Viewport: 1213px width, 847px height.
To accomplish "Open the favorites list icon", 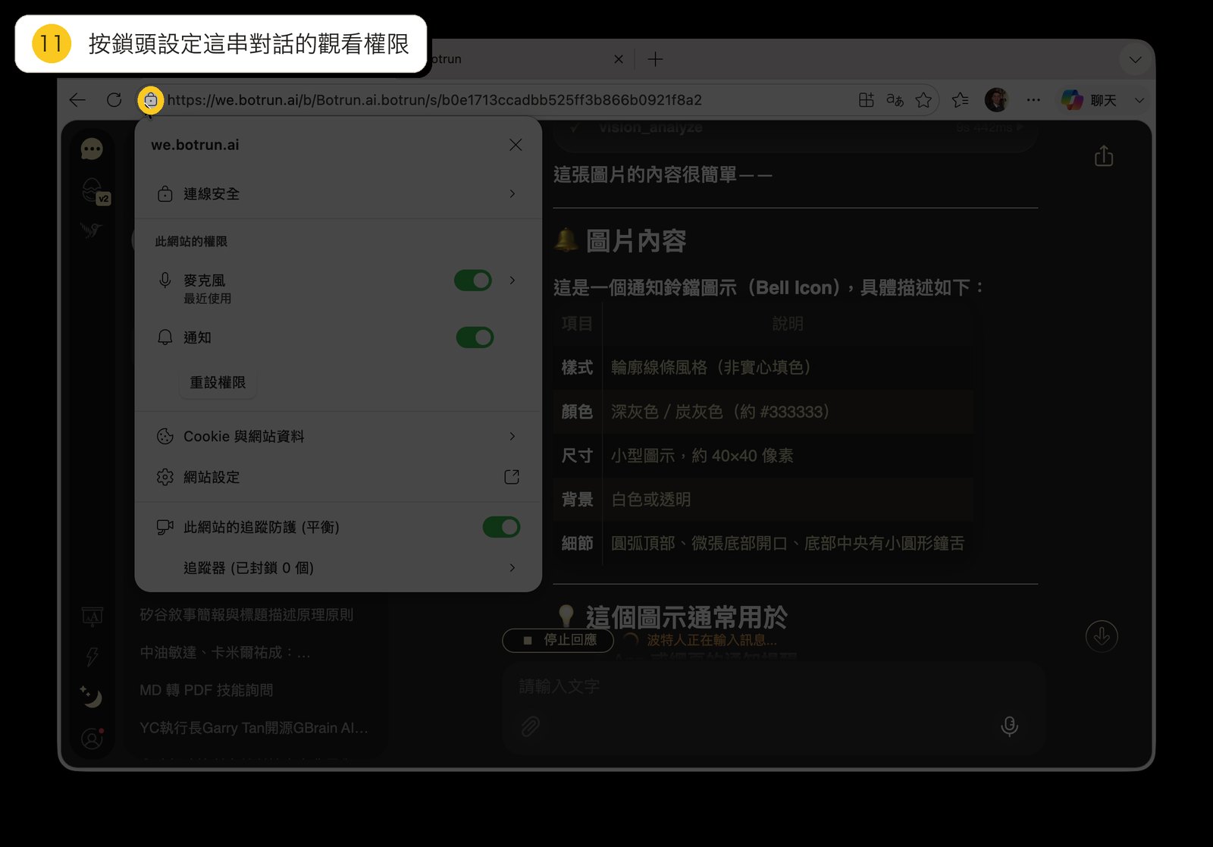I will tap(961, 100).
